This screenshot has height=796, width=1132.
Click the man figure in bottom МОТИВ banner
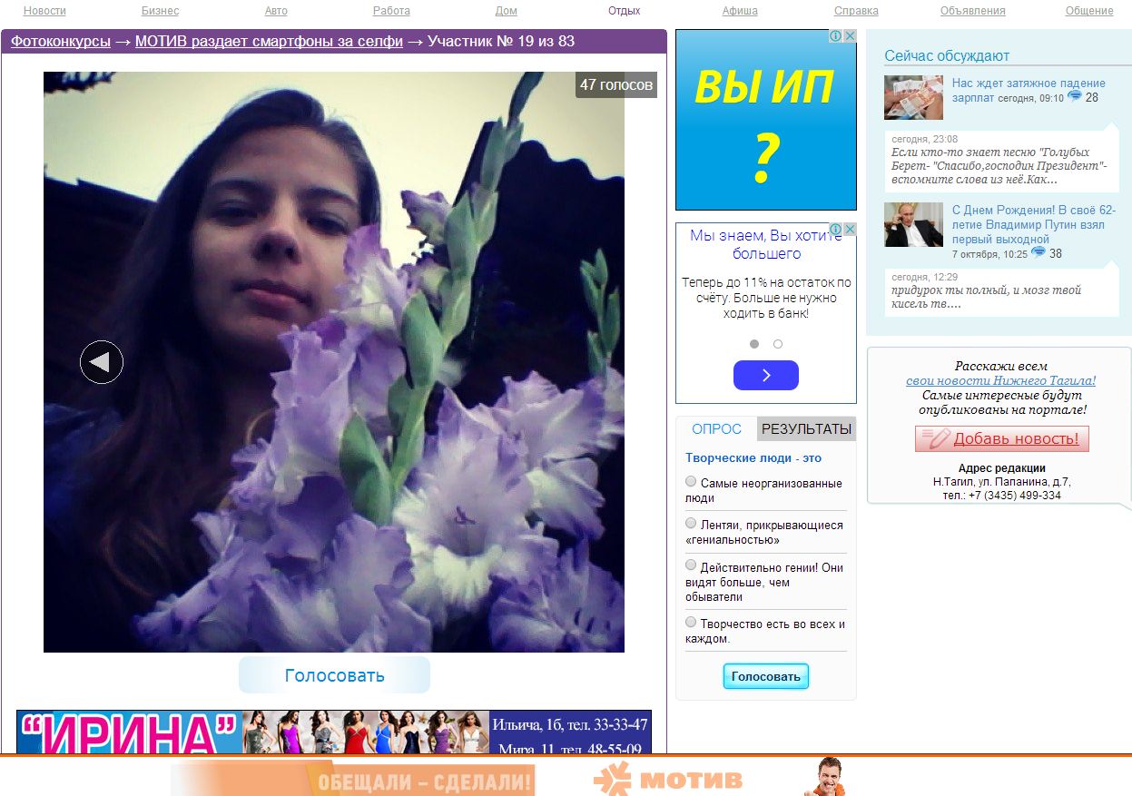(x=826, y=777)
